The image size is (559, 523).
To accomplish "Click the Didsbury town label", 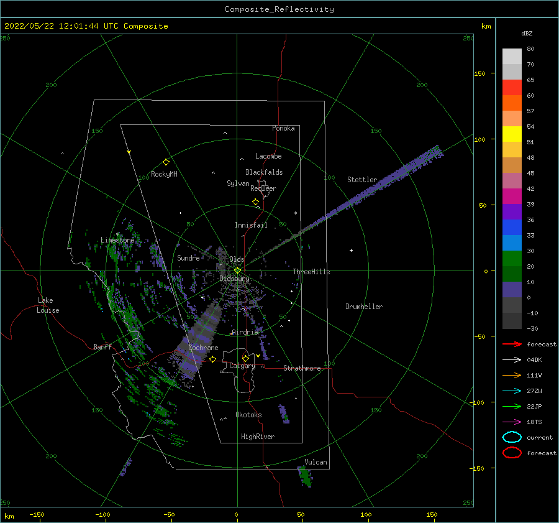I will tap(235, 279).
